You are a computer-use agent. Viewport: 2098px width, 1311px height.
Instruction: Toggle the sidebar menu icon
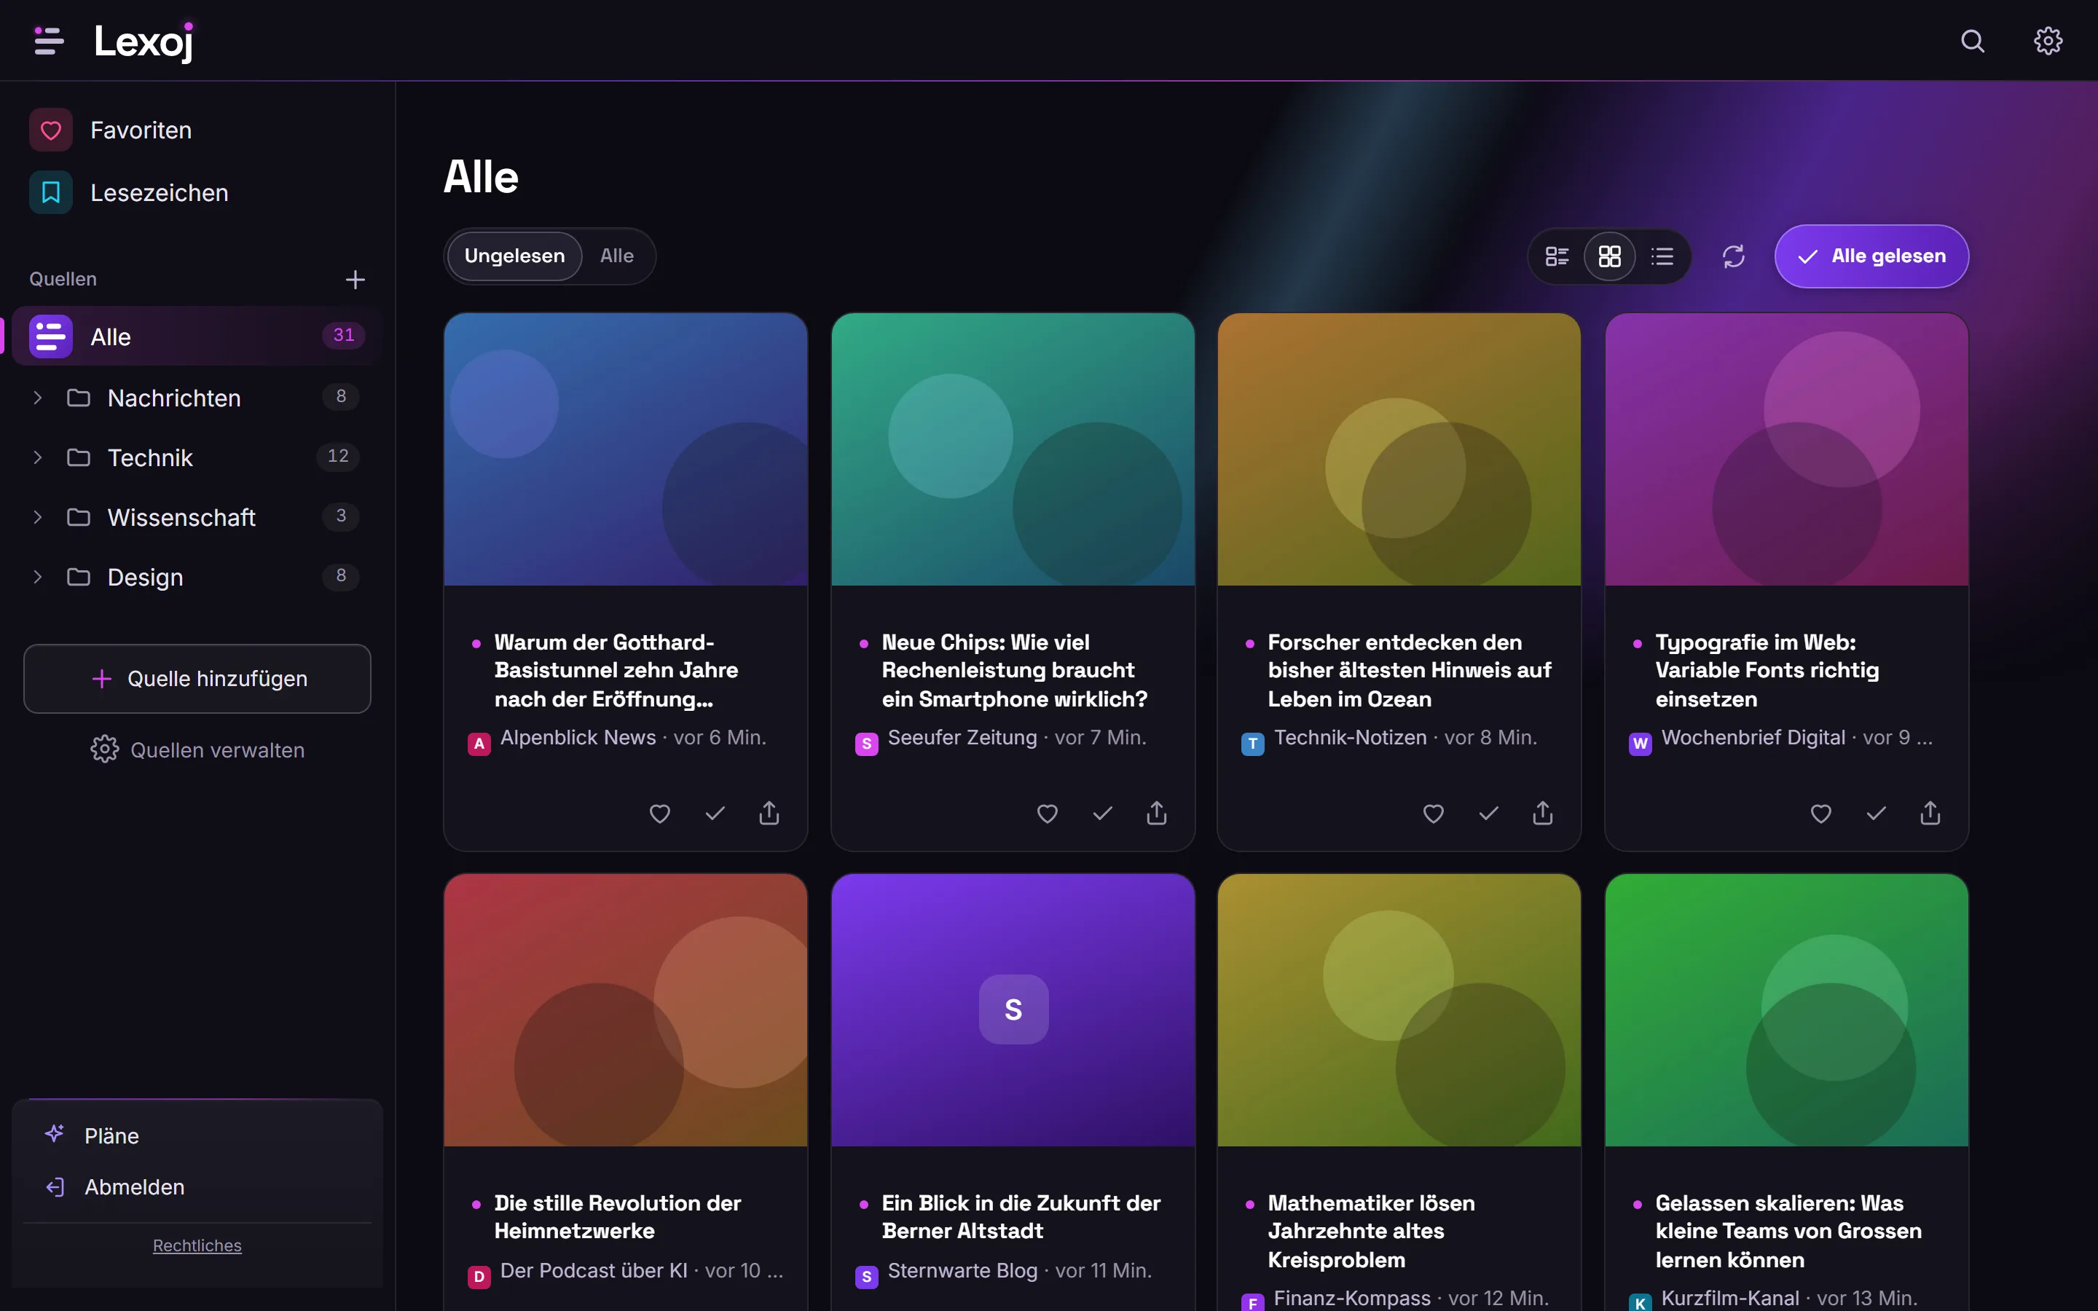pyautogui.click(x=49, y=41)
